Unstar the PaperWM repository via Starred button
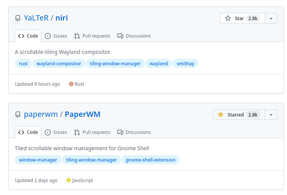 pos(239,115)
